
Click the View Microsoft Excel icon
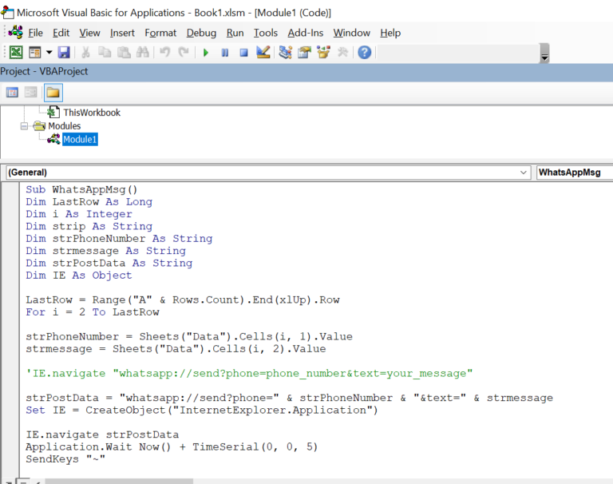(x=16, y=53)
